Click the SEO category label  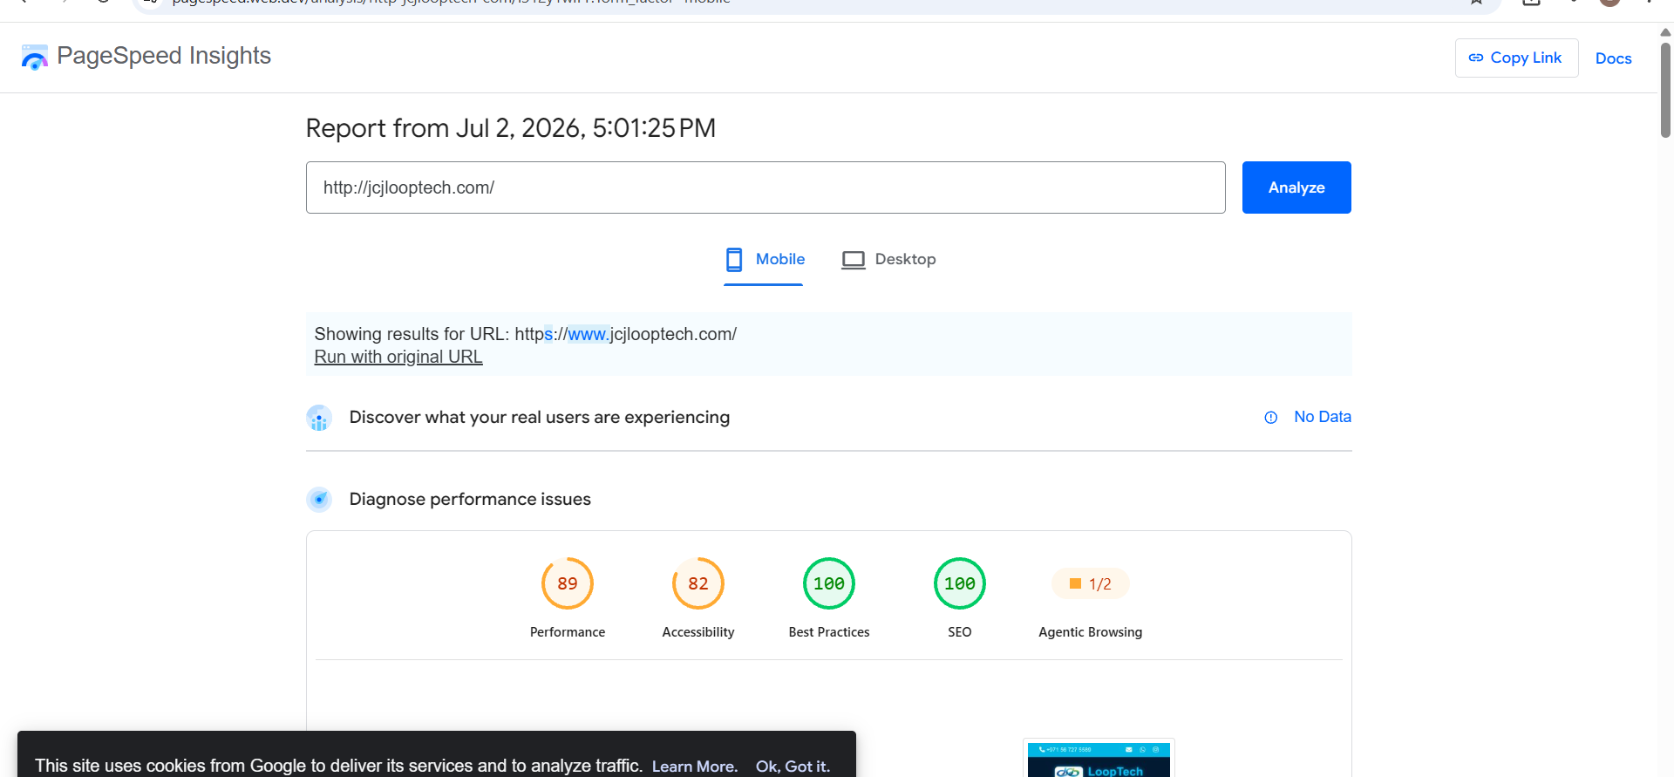click(x=960, y=632)
